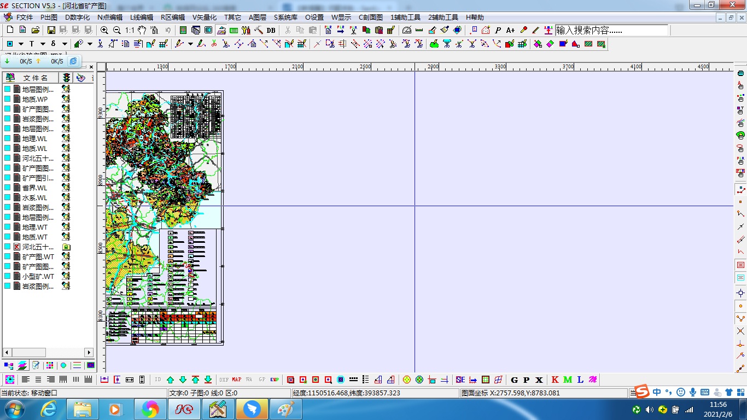Click the green down arrow icon

click(x=183, y=380)
